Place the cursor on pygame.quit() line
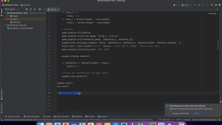The height and width of the screenshot is (125, 222). click(65, 83)
